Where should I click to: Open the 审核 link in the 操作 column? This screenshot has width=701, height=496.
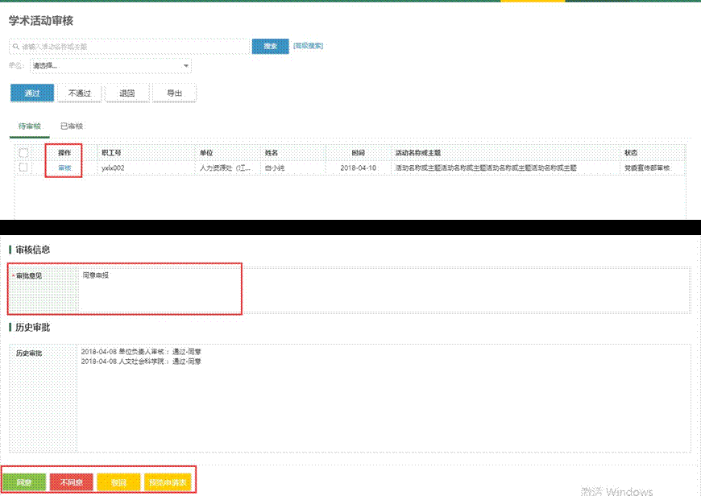(64, 168)
